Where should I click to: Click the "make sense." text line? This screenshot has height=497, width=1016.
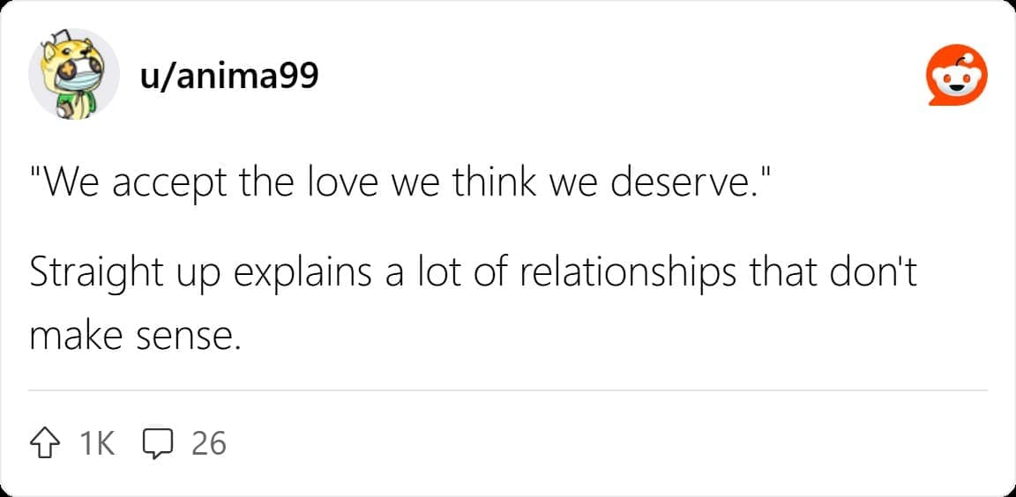tap(135, 336)
